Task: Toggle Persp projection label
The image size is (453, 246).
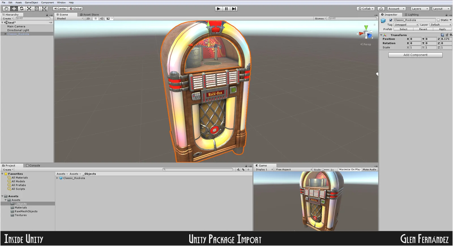Action: pos(366,44)
